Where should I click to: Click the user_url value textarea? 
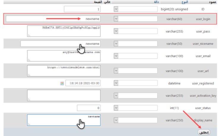[64, 71]
